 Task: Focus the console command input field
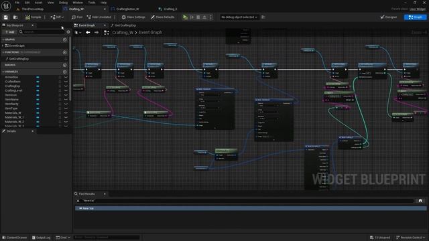click(x=106, y=238)
